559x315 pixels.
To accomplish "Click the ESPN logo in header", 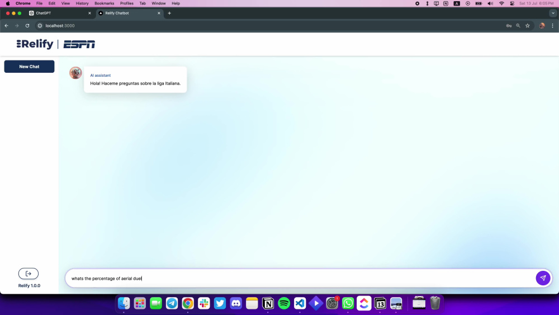I will 79,44.
